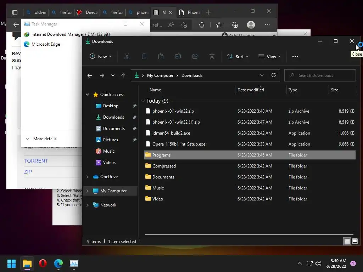Open Microsoft Edge from taskbar
Screen dimensions: 363x272
(58, 263)
